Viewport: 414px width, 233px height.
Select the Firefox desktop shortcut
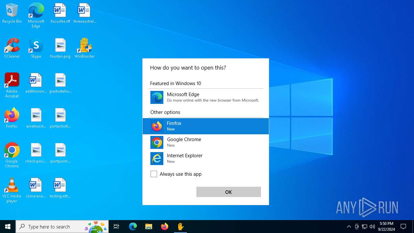12,118
